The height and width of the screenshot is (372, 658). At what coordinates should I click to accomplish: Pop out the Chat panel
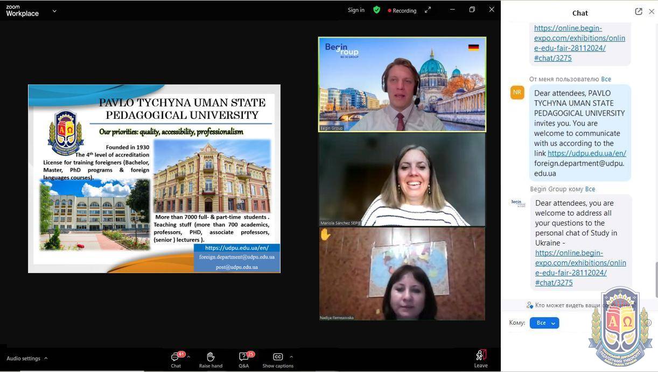[x=639, y=11]
